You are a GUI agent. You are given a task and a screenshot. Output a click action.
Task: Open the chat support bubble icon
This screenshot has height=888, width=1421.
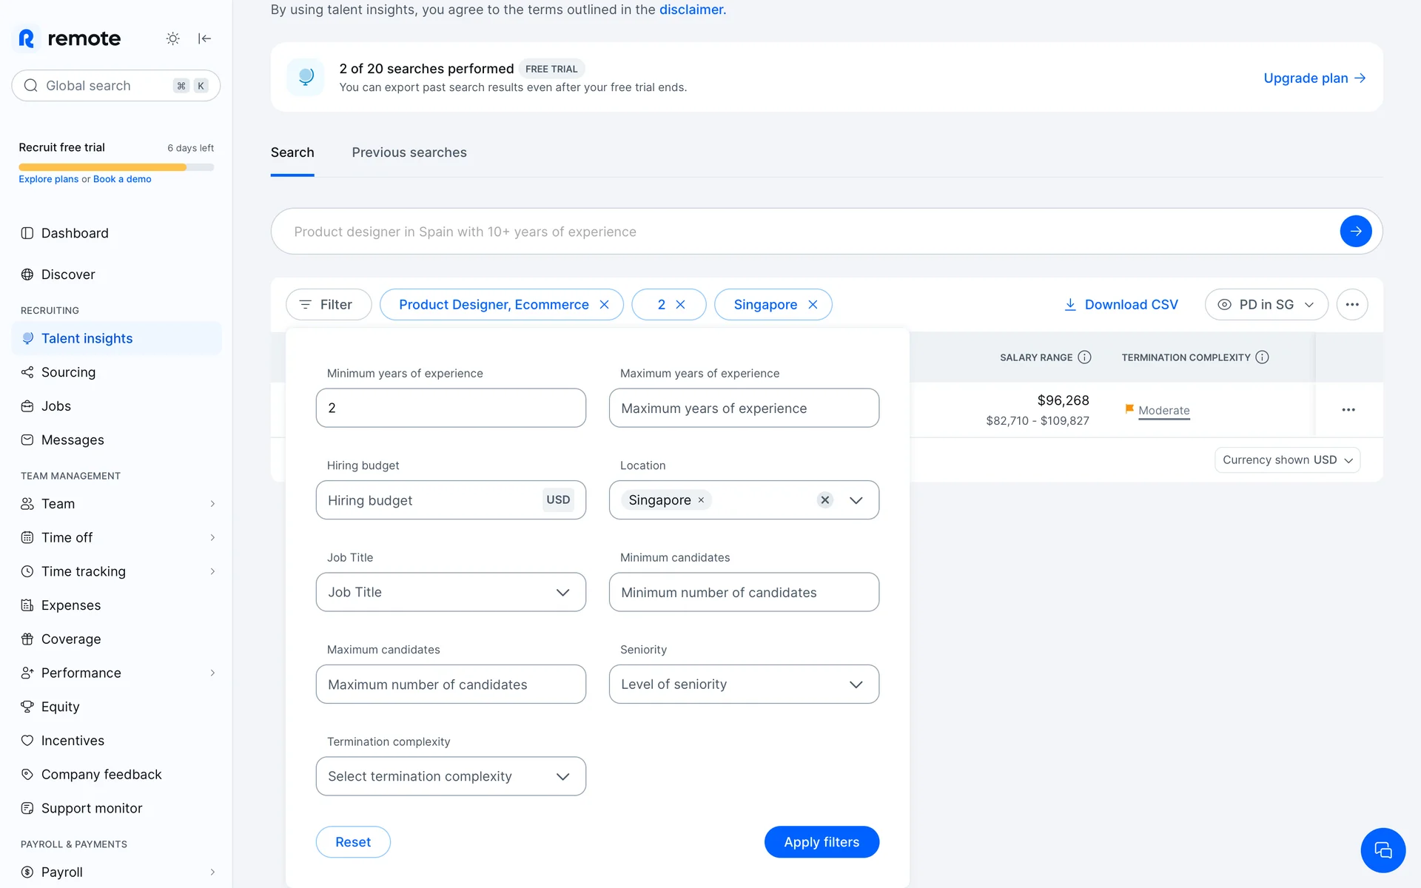1383,850
